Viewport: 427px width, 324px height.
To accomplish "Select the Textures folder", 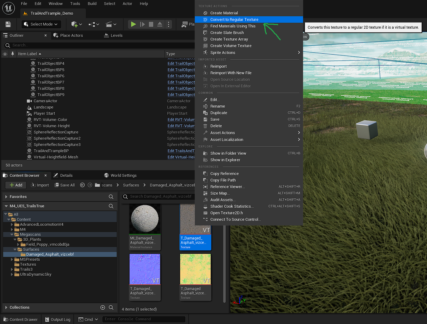I will [28, 264].
